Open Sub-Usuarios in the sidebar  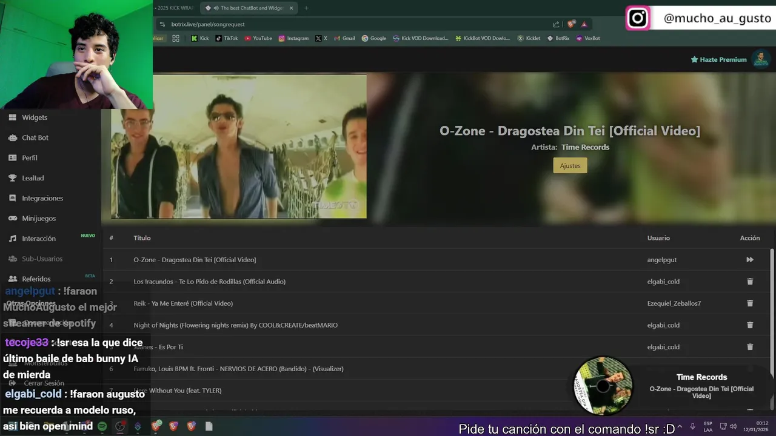click(42, 259)
